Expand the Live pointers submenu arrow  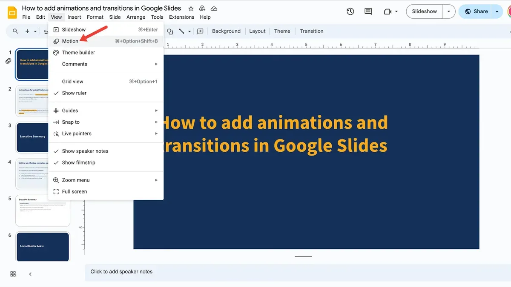[x=156, y=134]
